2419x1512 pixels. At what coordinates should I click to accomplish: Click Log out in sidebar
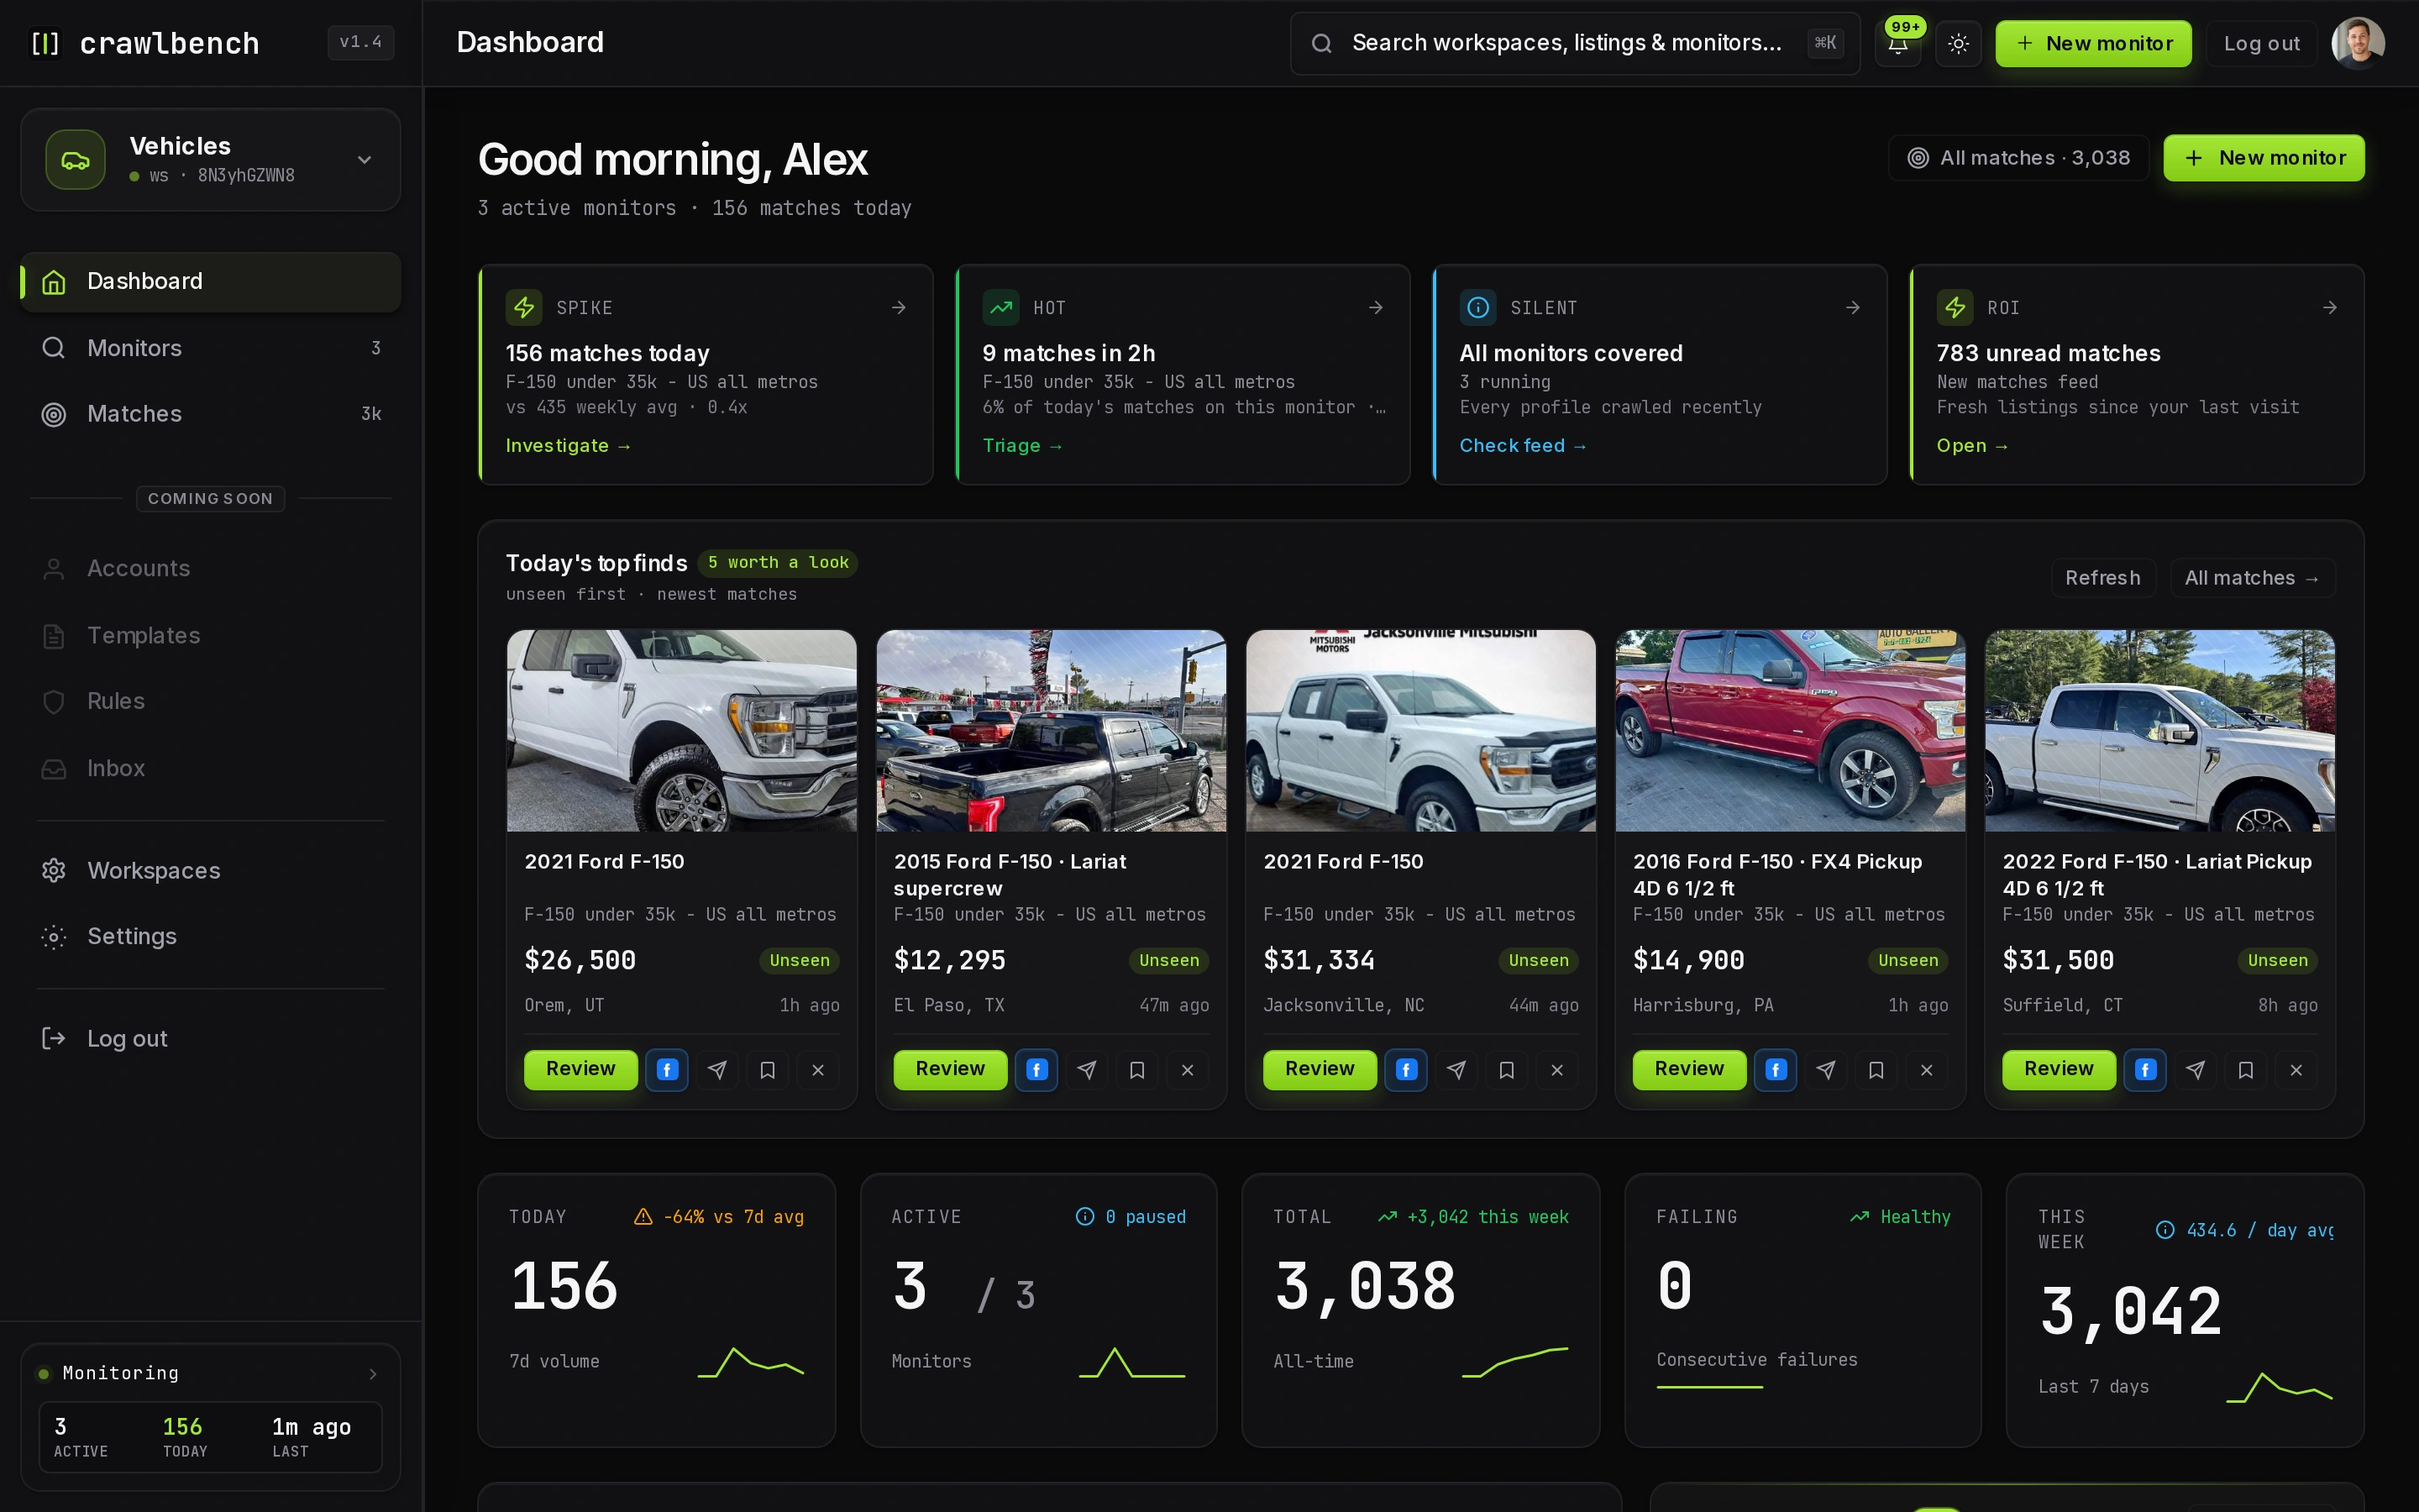[x=210, y=1039]
